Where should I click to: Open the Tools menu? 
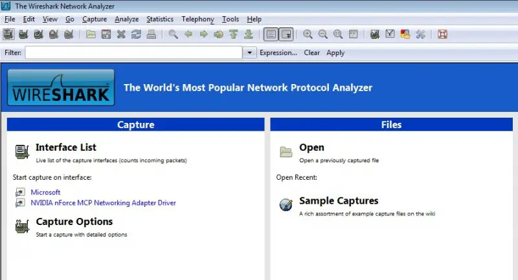(231, 19)
